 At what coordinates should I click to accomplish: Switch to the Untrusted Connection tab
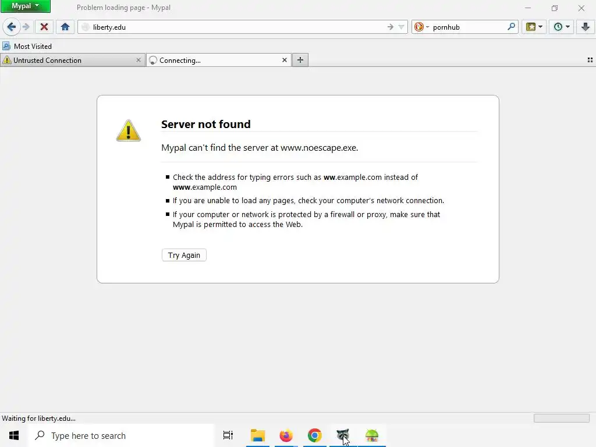point(72,60)
